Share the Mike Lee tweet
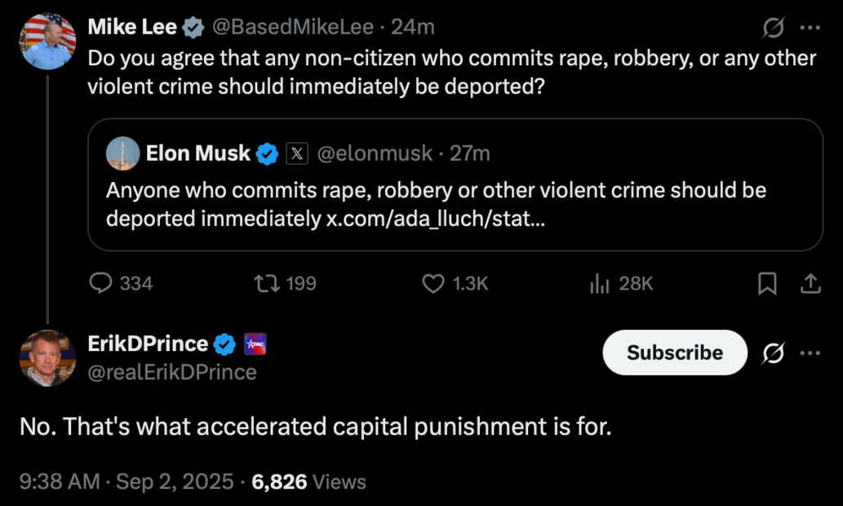The height and width of the screenshot is (506, 843). [810, 283]
